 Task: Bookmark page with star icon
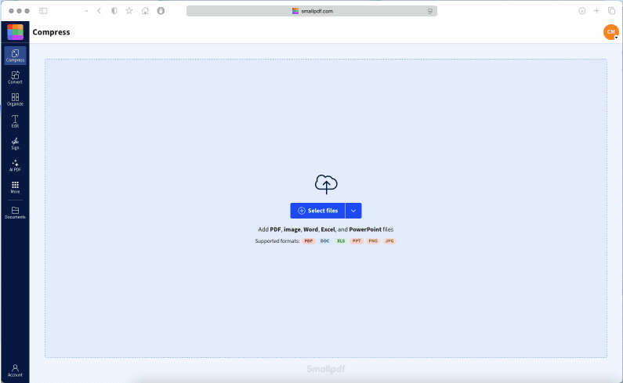pyautogui.click(x=129, y=11)
